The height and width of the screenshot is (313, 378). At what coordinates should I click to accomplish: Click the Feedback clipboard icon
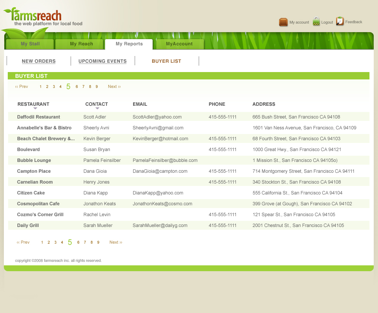[x=340, y=21]
